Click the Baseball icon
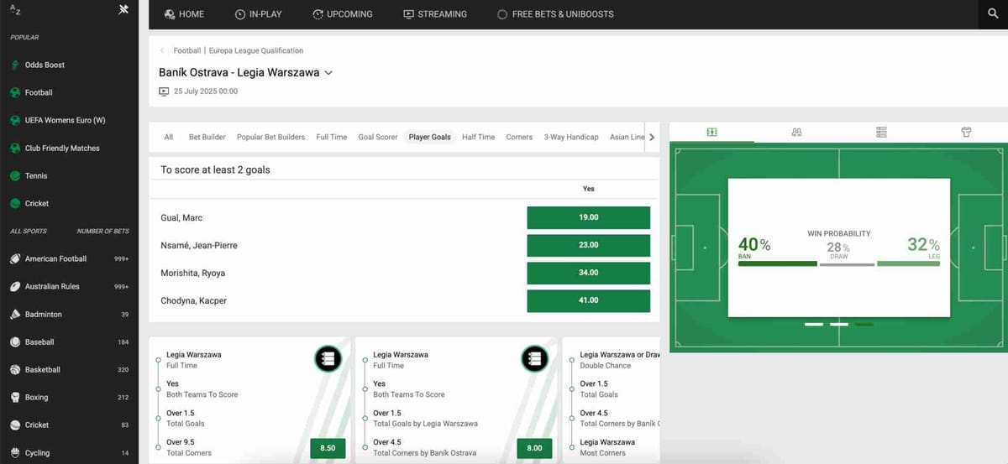The image size is (1008, 464). [x=15, y=341]
